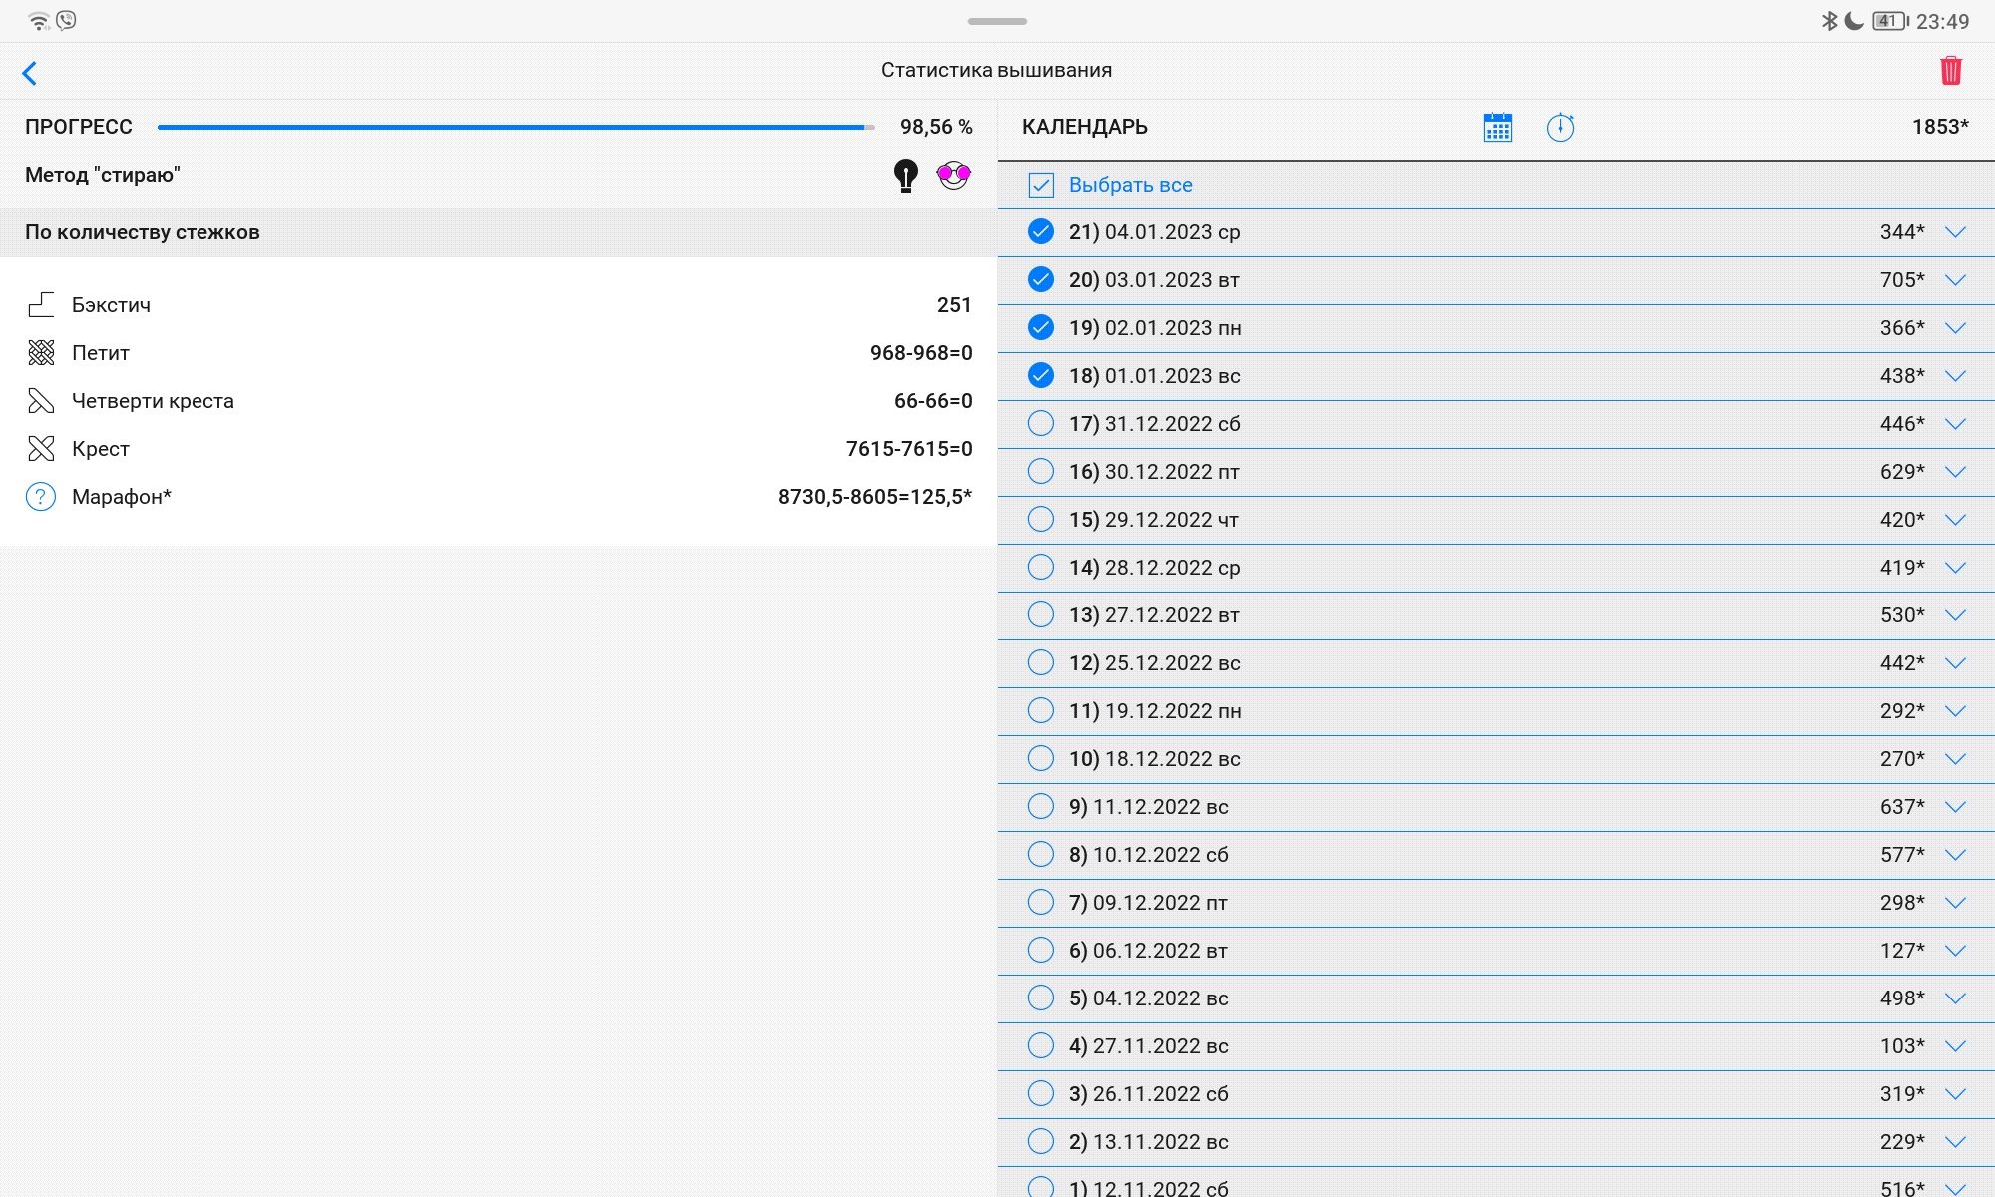Screen dimensions: 1995x1197
Task: Expand details for 29.12.2022 чт
Action: click(1955, 520)
